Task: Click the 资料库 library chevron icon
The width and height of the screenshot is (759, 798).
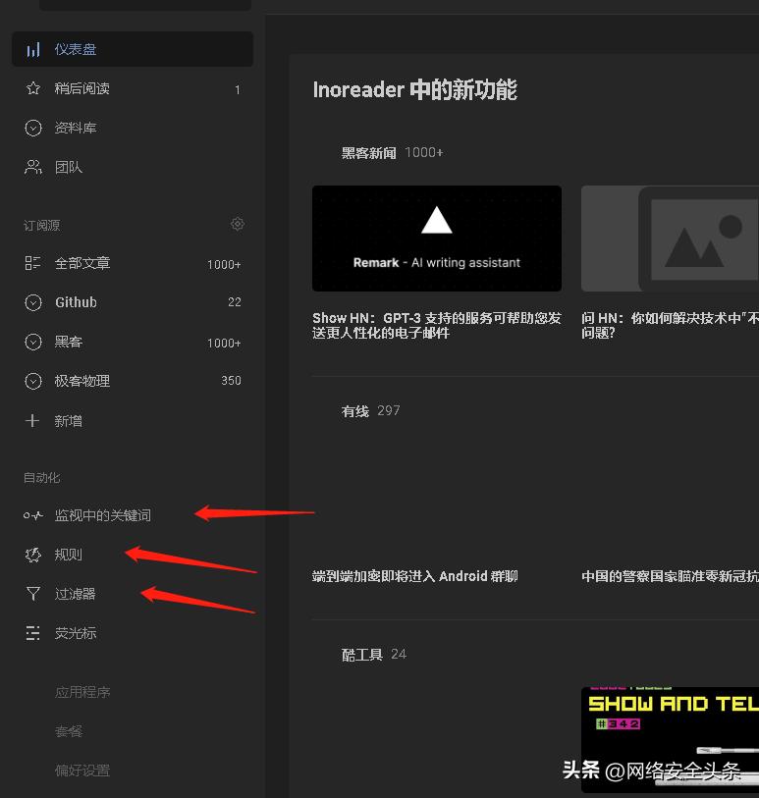Action: click(33, 128)
